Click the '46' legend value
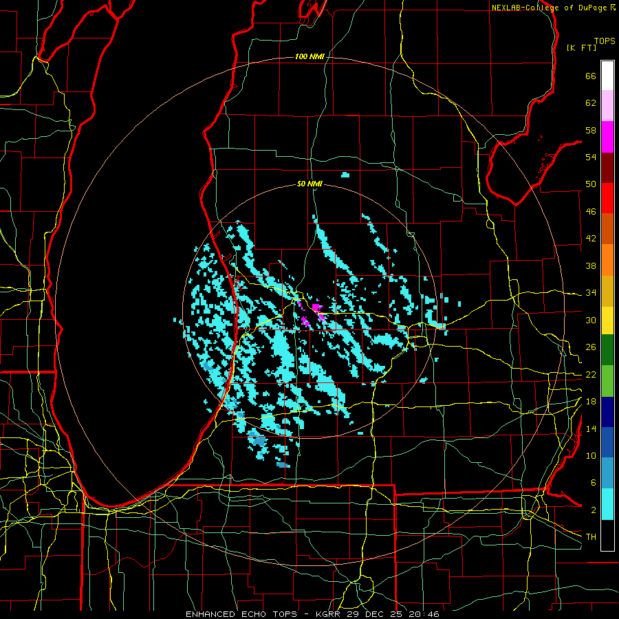 tap(591, 212)
